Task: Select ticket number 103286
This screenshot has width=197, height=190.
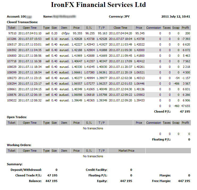Action: tap(12, 39)
